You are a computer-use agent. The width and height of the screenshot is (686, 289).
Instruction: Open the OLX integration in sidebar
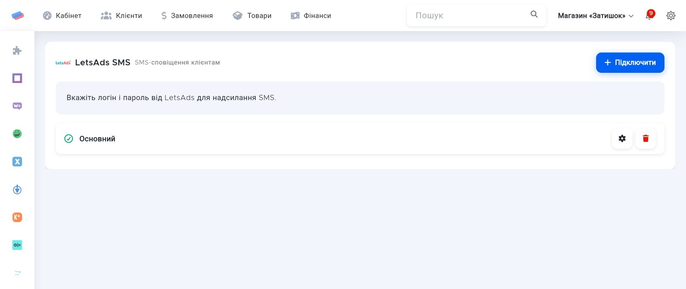click(17, 245)
